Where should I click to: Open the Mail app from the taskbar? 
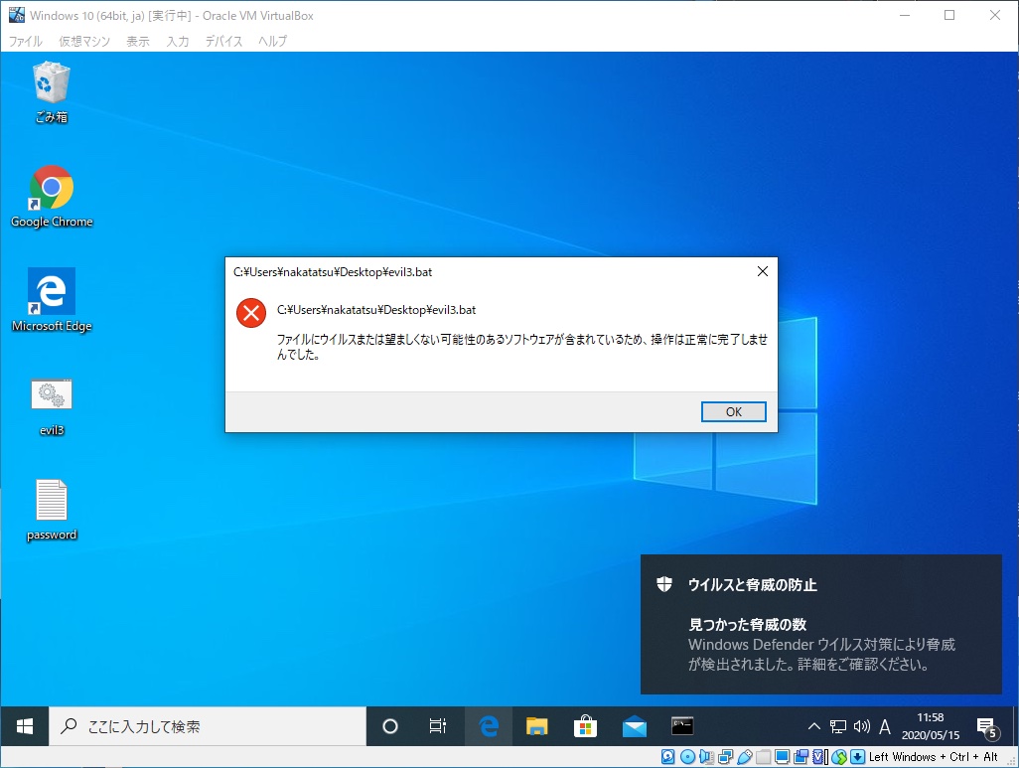[635, 726]
